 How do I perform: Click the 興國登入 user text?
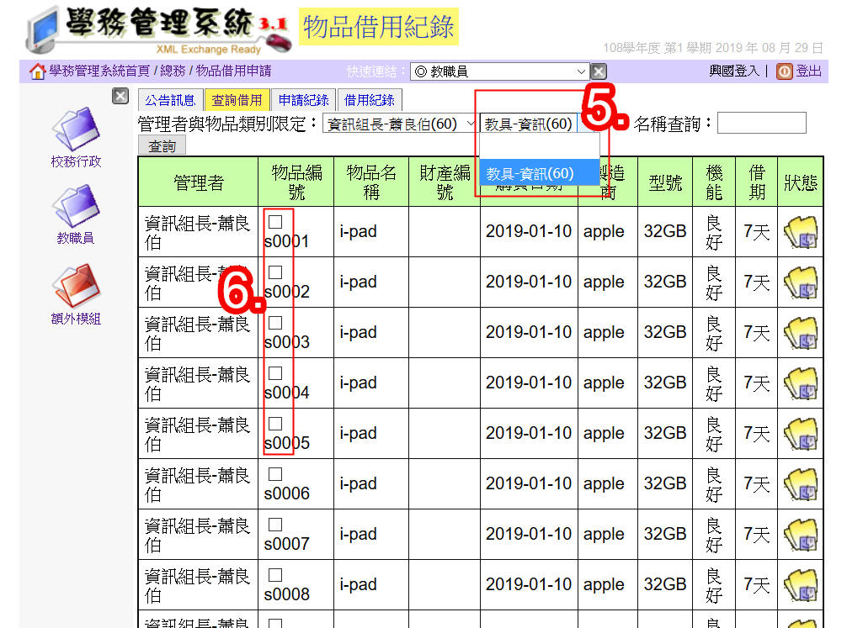(733, 71)
